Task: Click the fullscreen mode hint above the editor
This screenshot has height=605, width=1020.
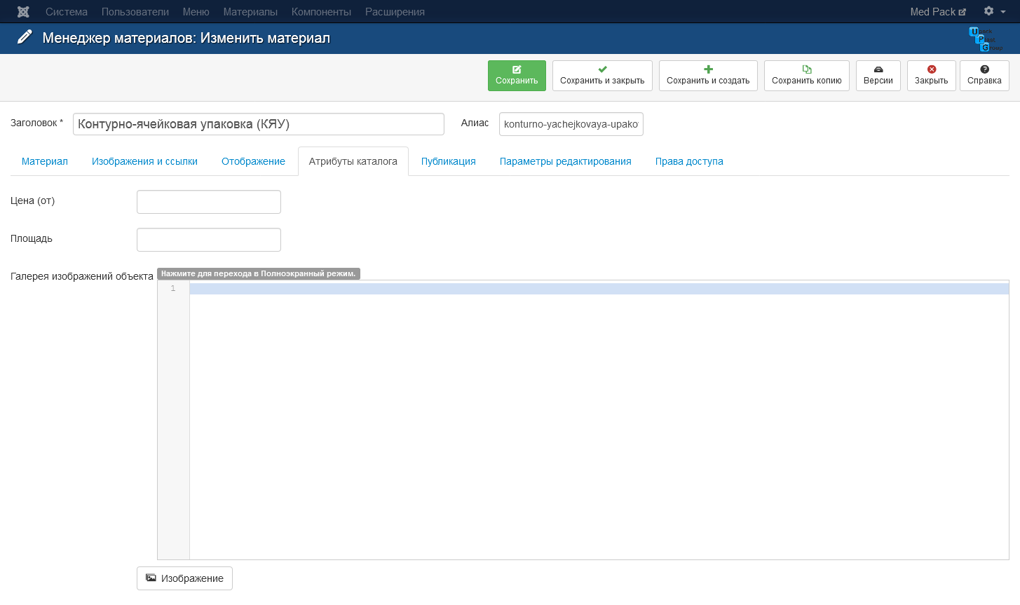Action: [x=259, y=273]
